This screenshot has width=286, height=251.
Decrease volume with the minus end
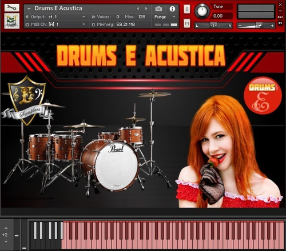240,26
